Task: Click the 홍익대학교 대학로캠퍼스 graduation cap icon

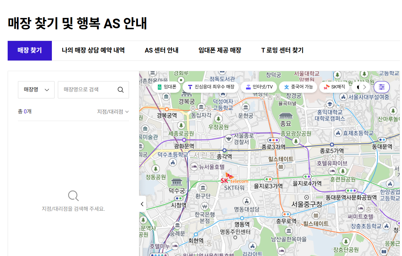Action: [x=330, y=104]
